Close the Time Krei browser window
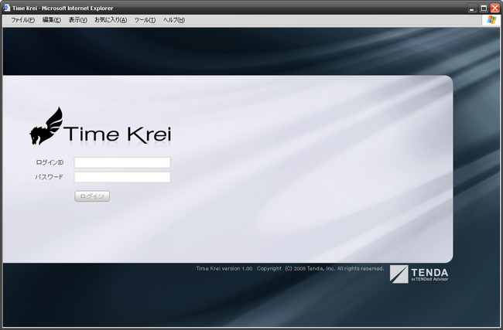 pos(495,8)
